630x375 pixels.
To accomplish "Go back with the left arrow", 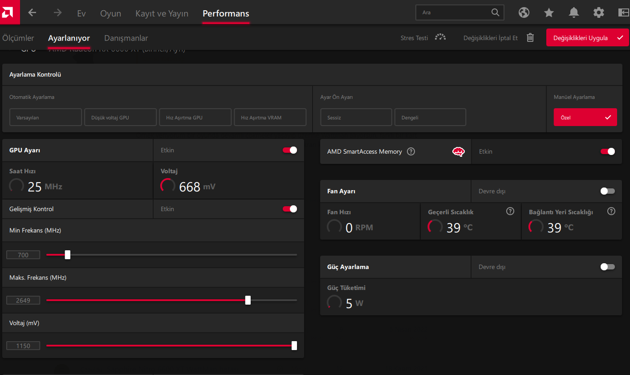I will [x=32, y=12].
